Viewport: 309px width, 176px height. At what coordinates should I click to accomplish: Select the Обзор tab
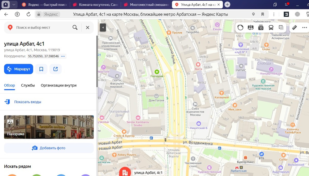[x=10, y=85]
